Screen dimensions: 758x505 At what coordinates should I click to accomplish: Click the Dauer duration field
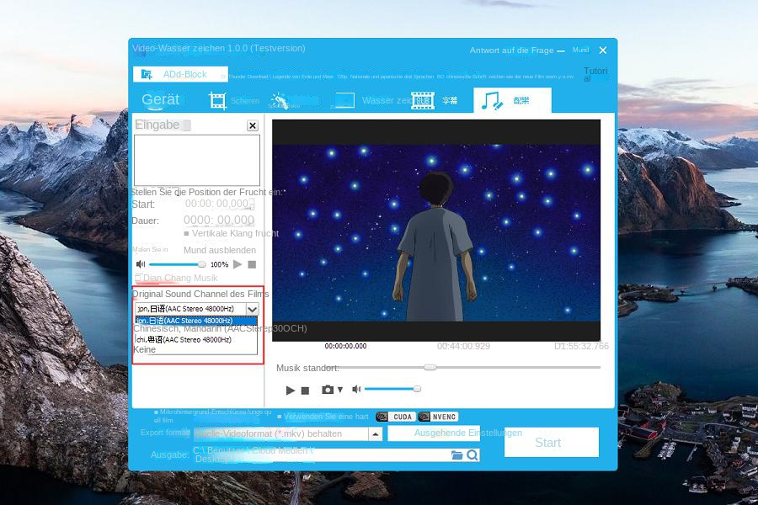click(219, 221)
